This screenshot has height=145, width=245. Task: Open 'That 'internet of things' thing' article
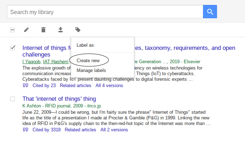click(59, 99)
